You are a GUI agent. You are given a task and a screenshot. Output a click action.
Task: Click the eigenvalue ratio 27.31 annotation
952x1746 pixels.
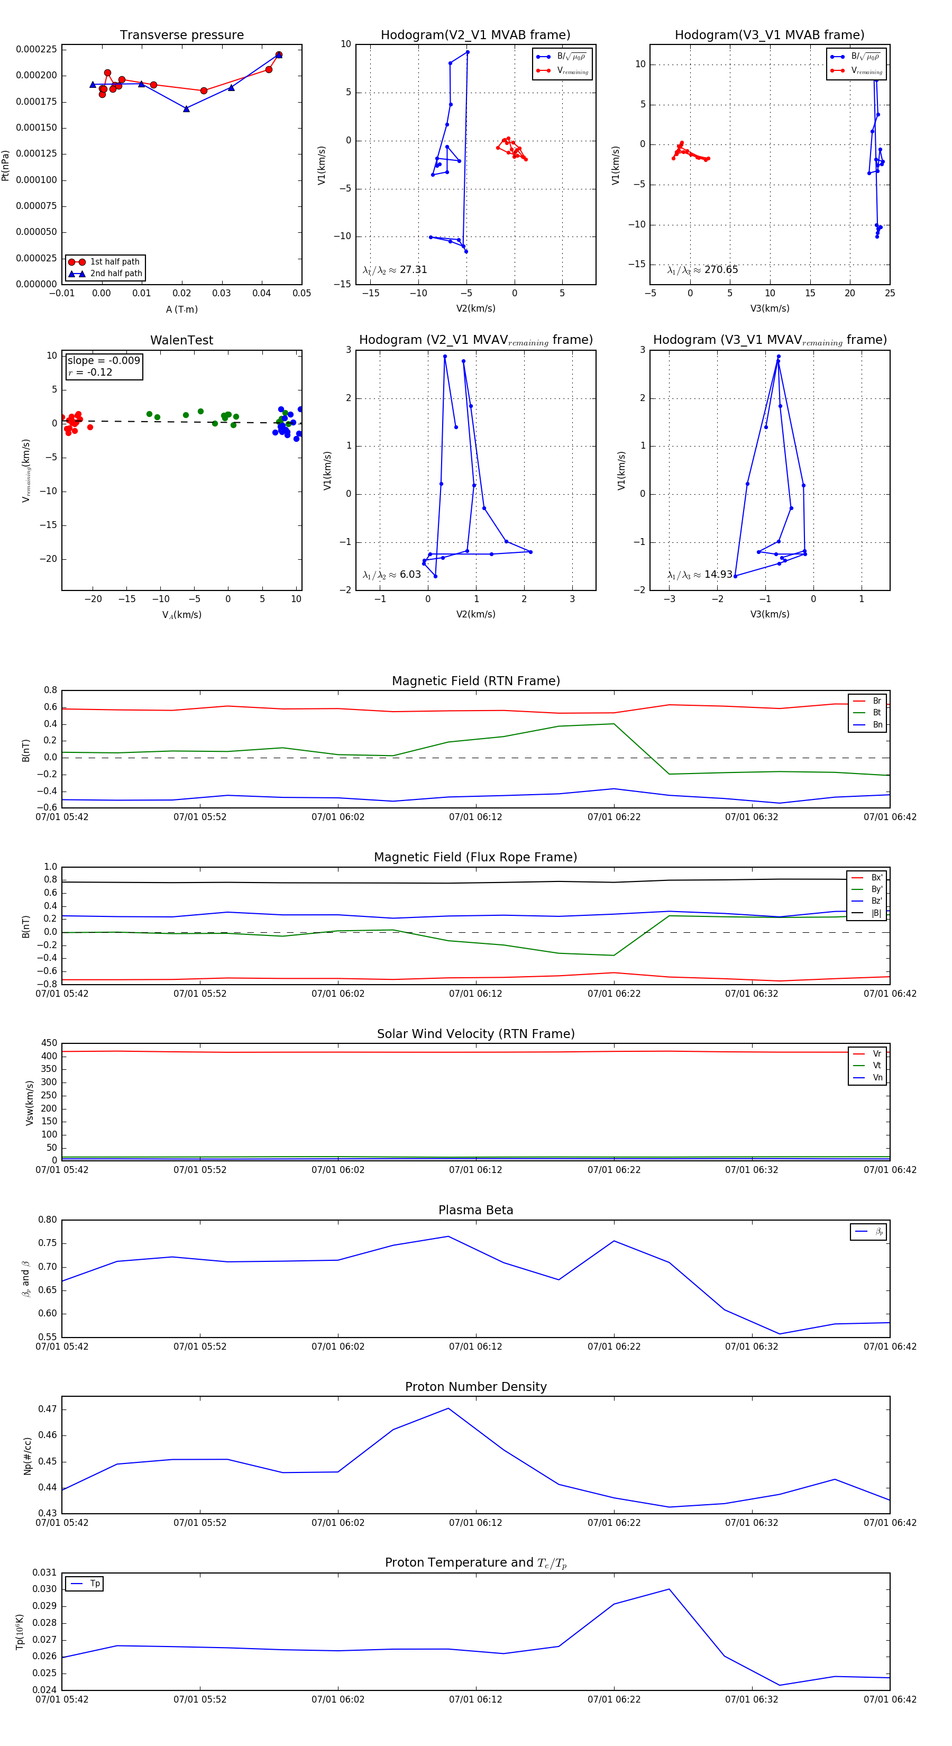[x=395, y=270]
